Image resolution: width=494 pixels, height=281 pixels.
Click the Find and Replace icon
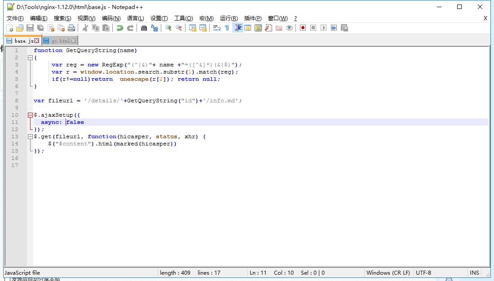pyautogui.click(x=154, y=28)
